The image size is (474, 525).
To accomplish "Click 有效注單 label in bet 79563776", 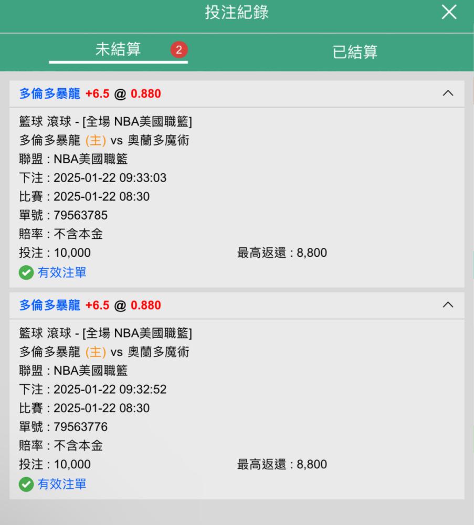I will pyautogui.click(x=62, y=484).
